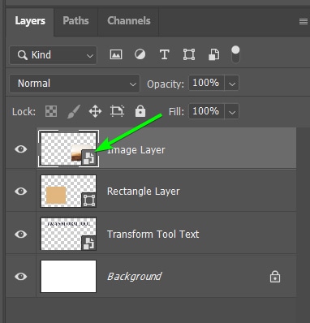Click the lock all padlock icon
This screenshot has height=323, width=310.
[x=140, y=111]
